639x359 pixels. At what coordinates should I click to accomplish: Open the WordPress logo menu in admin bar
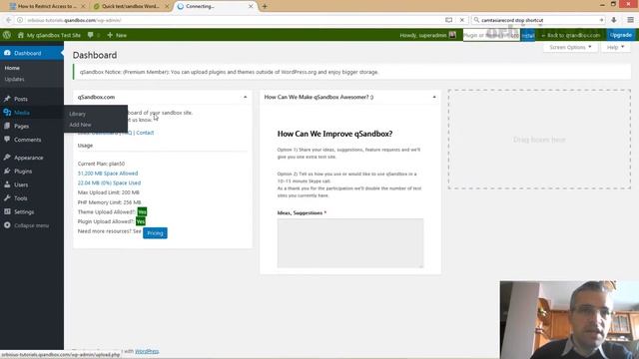[7, 35]
